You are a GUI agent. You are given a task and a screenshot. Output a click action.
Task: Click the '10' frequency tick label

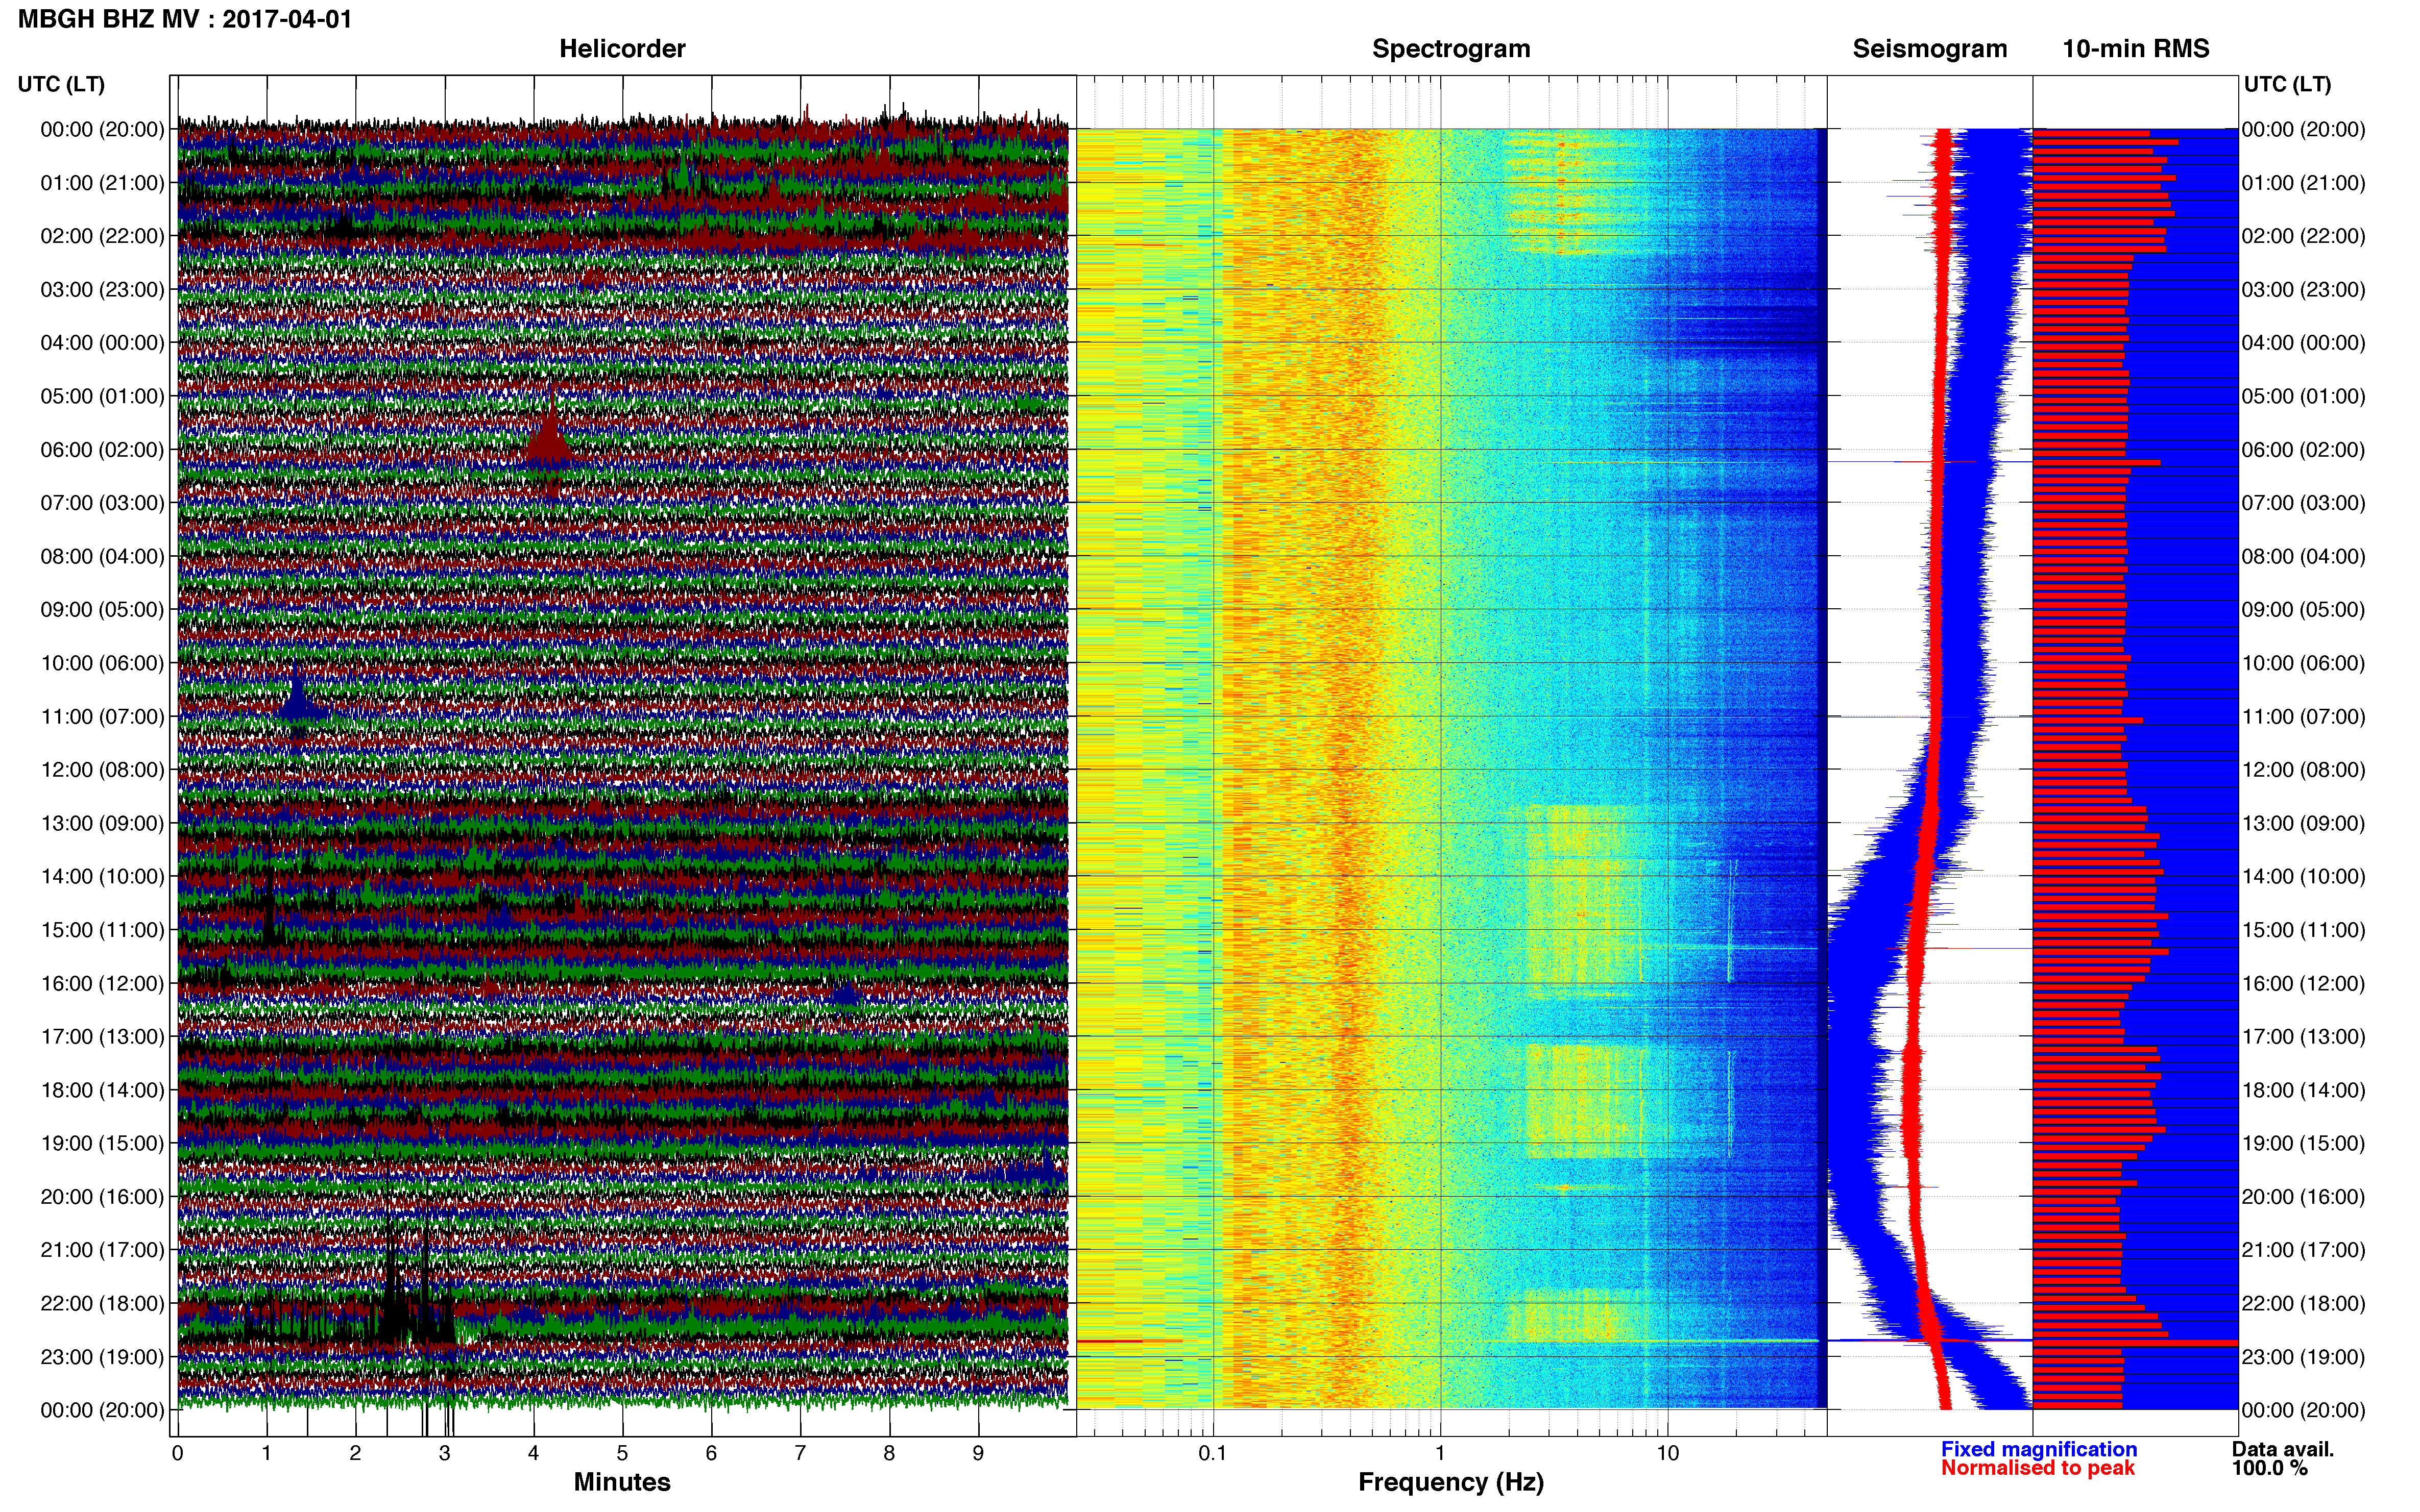[x=1667, y=1453]
